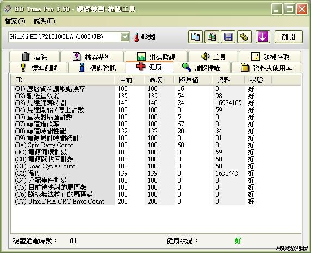Select the (C5) 目前待映射的扇區數 row
The height and width of the screenshot is (253, 311).
(135, 187)
